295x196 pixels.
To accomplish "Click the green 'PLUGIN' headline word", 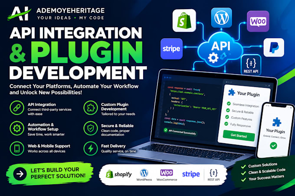I will click(87, 52).
